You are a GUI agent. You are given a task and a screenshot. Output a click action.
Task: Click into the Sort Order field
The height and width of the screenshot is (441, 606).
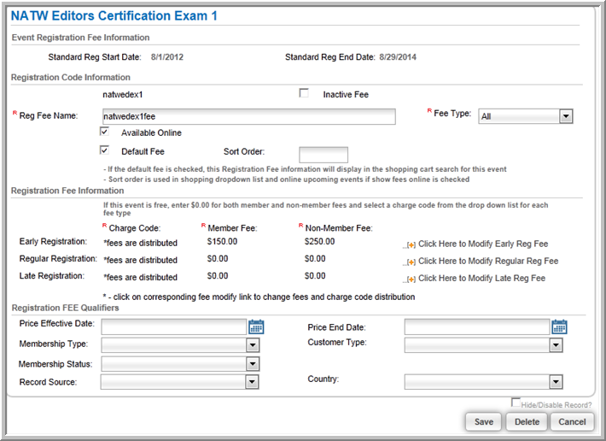323,155
